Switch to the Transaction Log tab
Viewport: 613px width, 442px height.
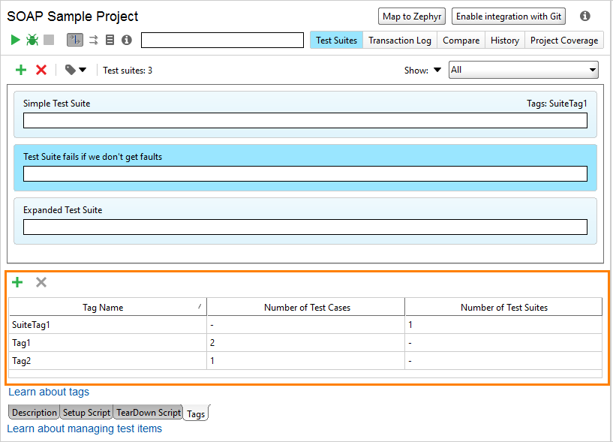coord(400,41)
